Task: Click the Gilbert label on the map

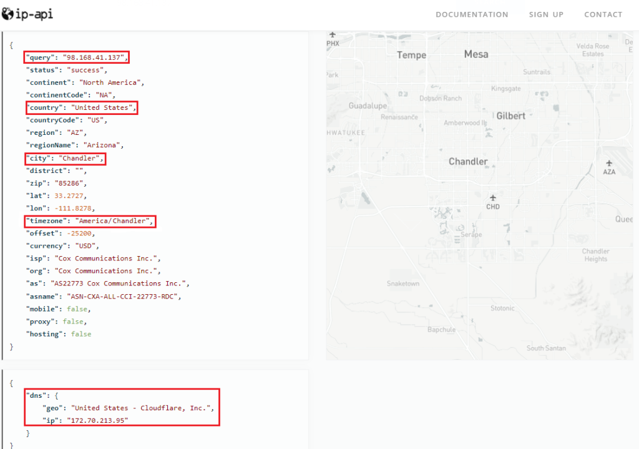Action: point(510,116)
